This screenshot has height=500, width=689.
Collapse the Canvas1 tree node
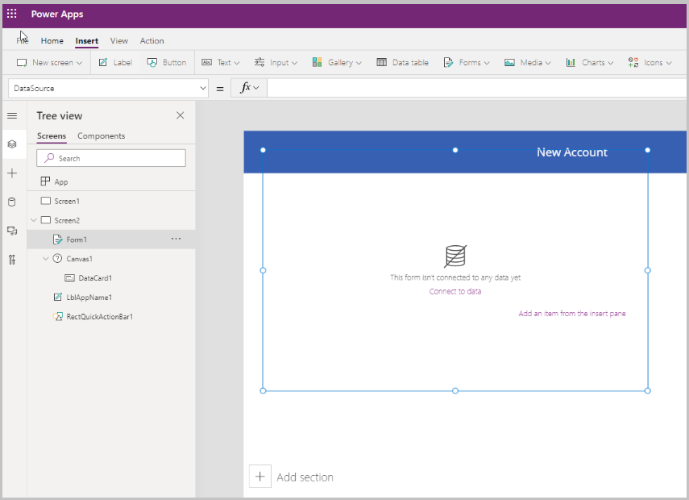click(x=46, y=259)
